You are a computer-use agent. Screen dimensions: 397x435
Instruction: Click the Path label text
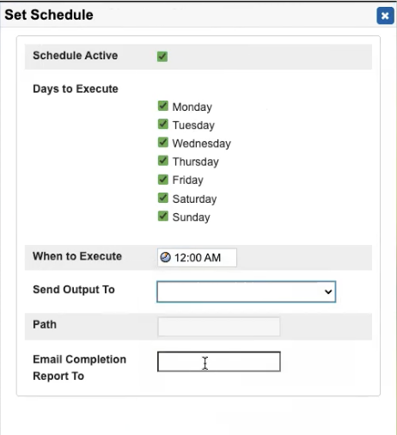45,325
